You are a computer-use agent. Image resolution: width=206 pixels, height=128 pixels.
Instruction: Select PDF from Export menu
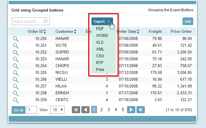pyautogui.click(x=100, y=29)
